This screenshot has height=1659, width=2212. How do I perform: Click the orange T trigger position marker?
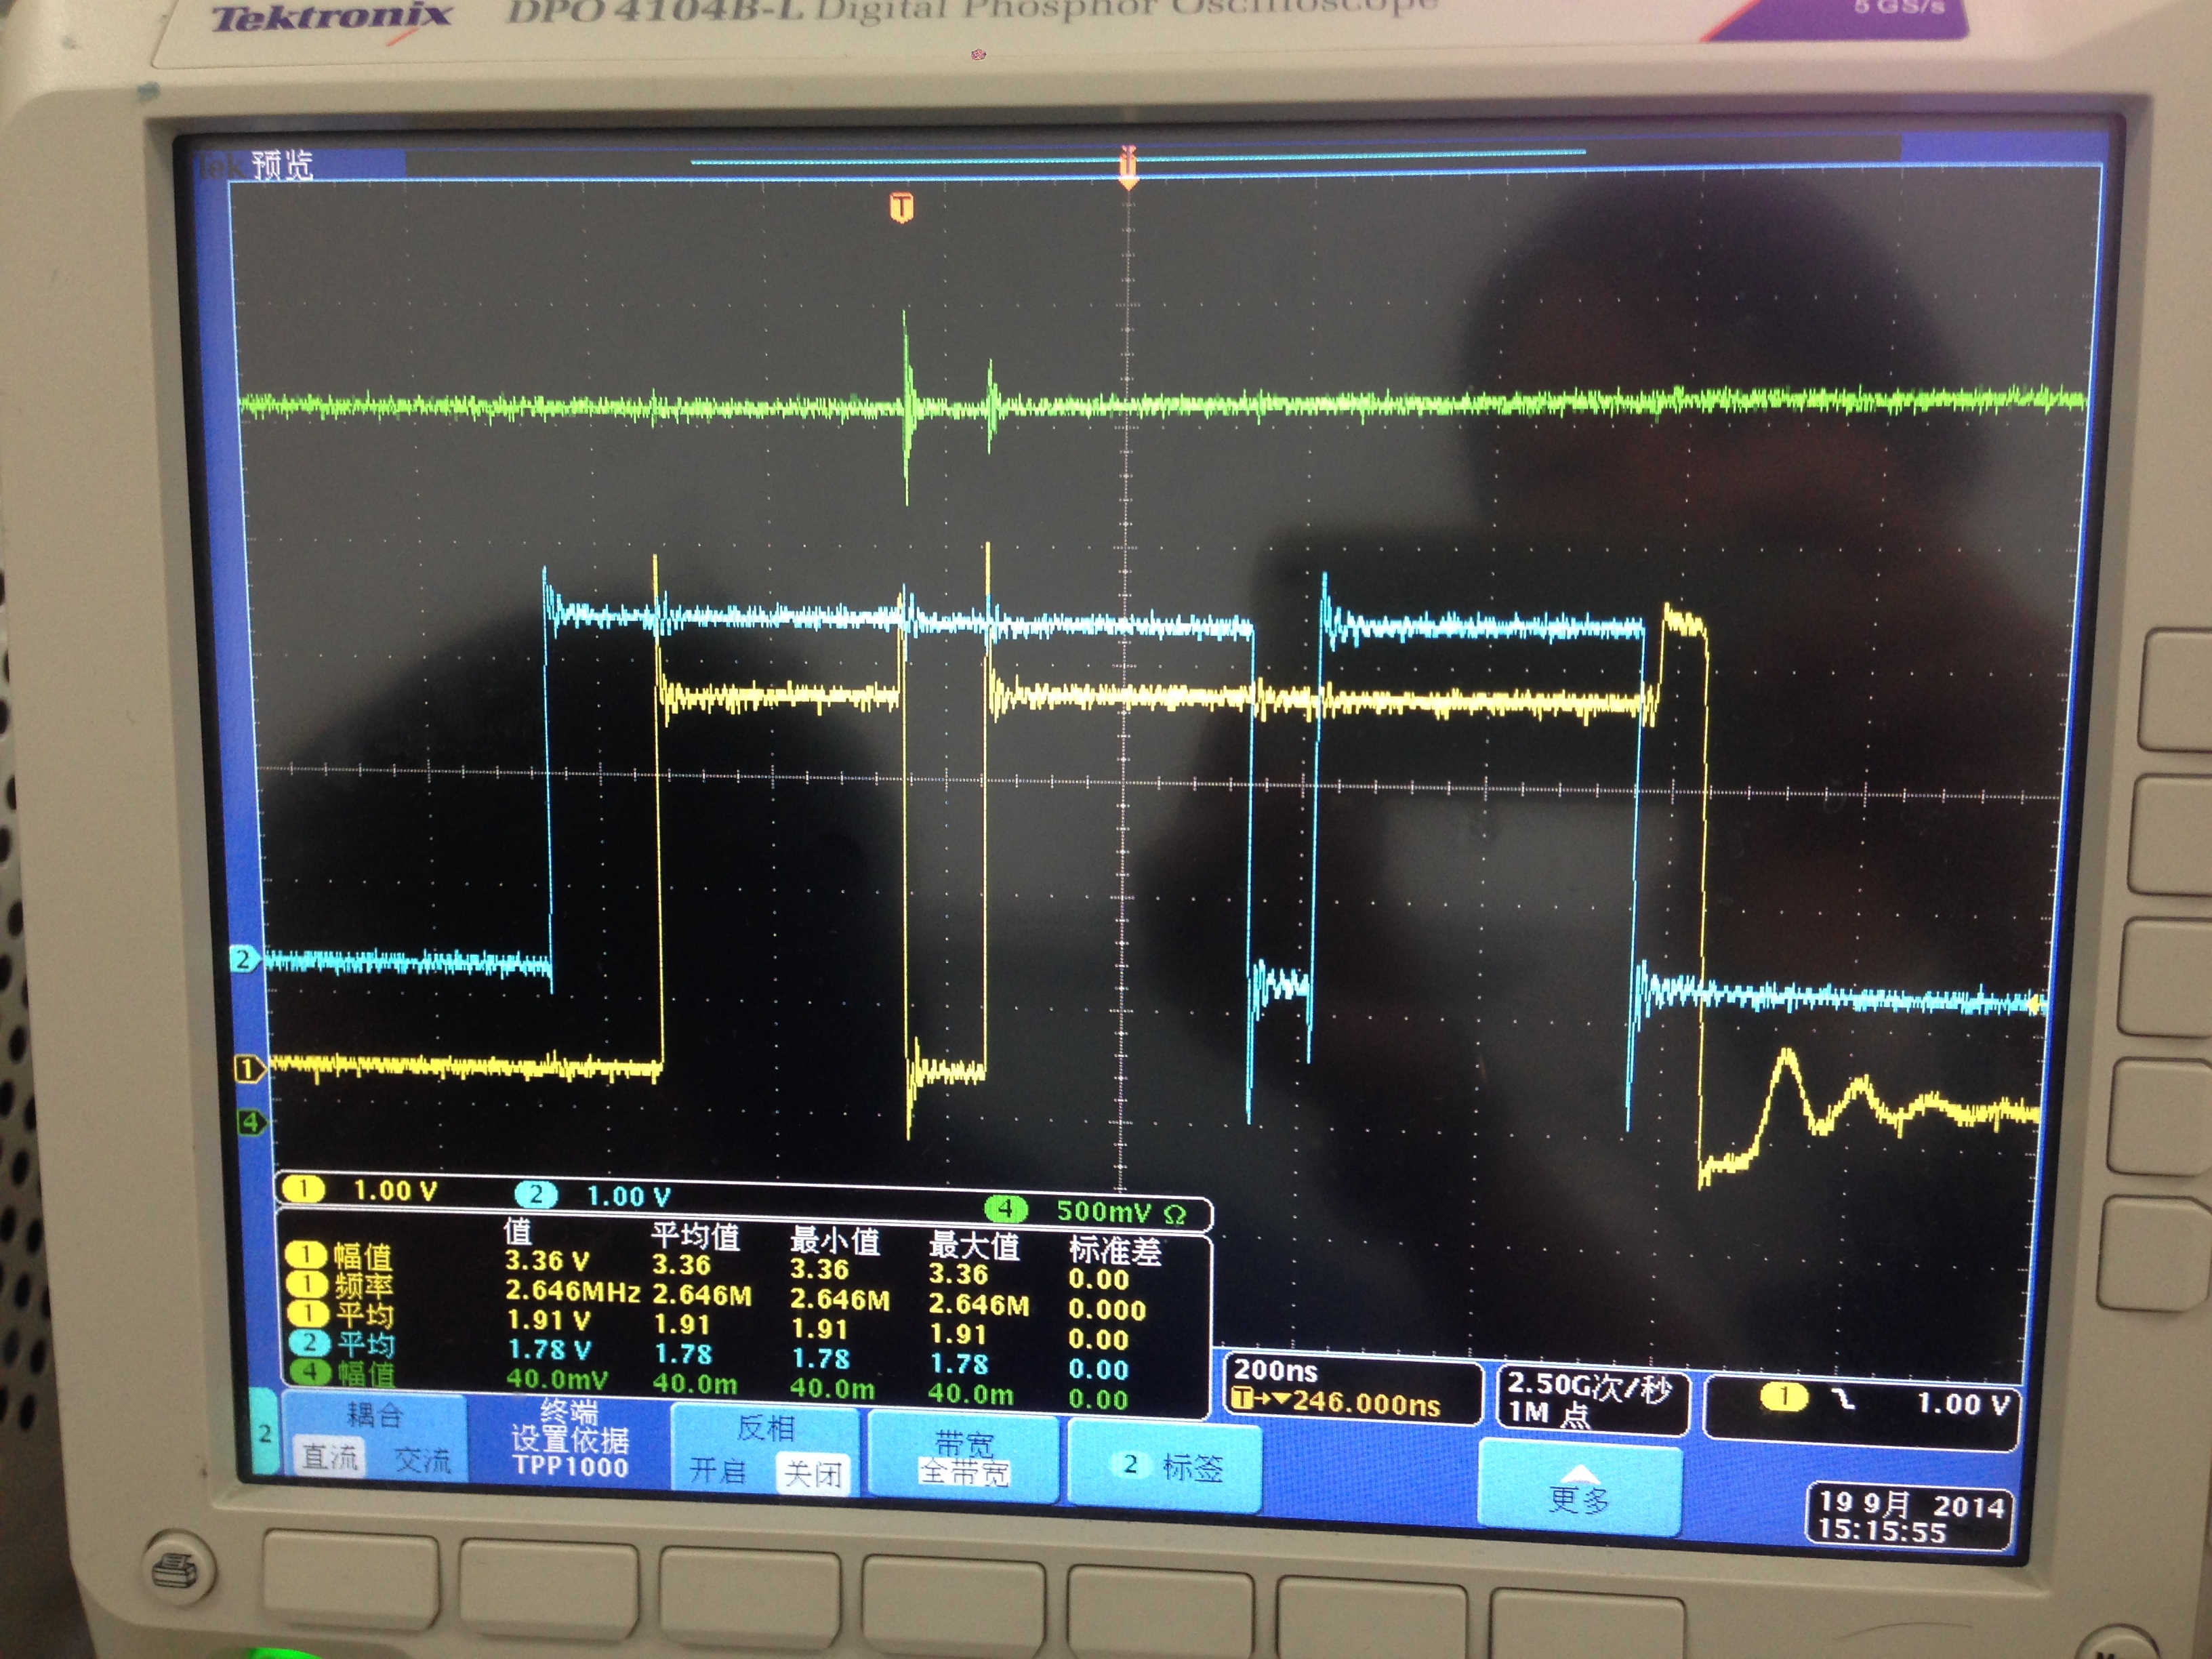tap(901, 207)
